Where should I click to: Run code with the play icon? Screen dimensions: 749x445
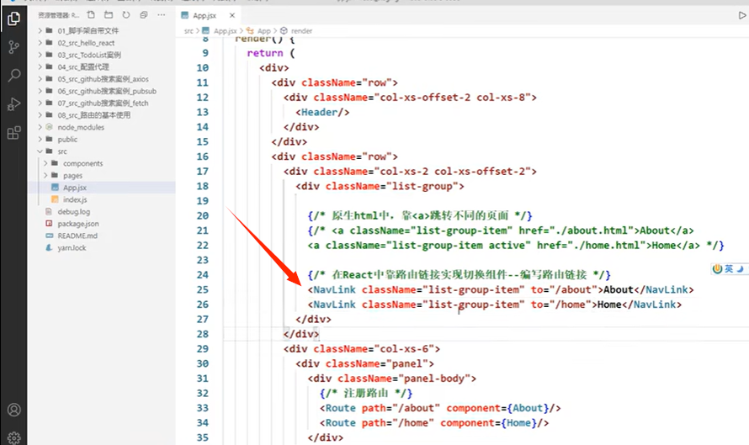742,15
